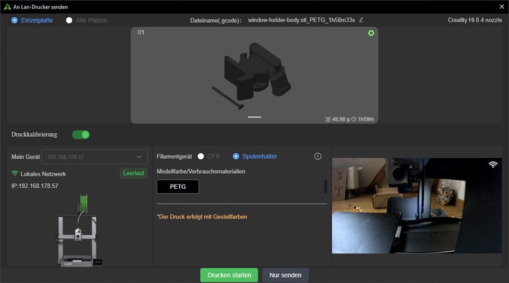Choose CFS as the filament device

click(201, 156)
